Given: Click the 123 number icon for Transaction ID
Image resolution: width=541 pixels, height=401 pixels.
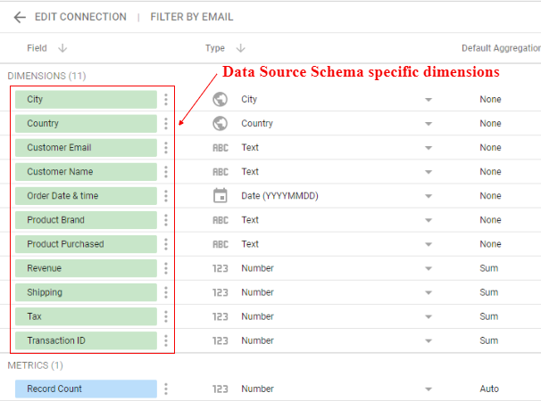Looking at the screenshot, I should click(221, 340).
